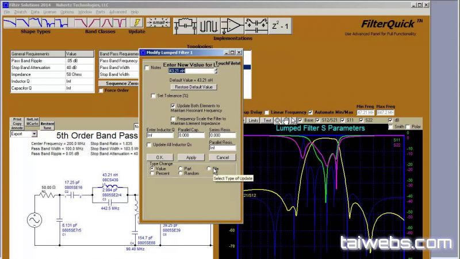Click the lightning bolt Update icon
This screenshot has width=460, height=259.
tap(136, 23)
